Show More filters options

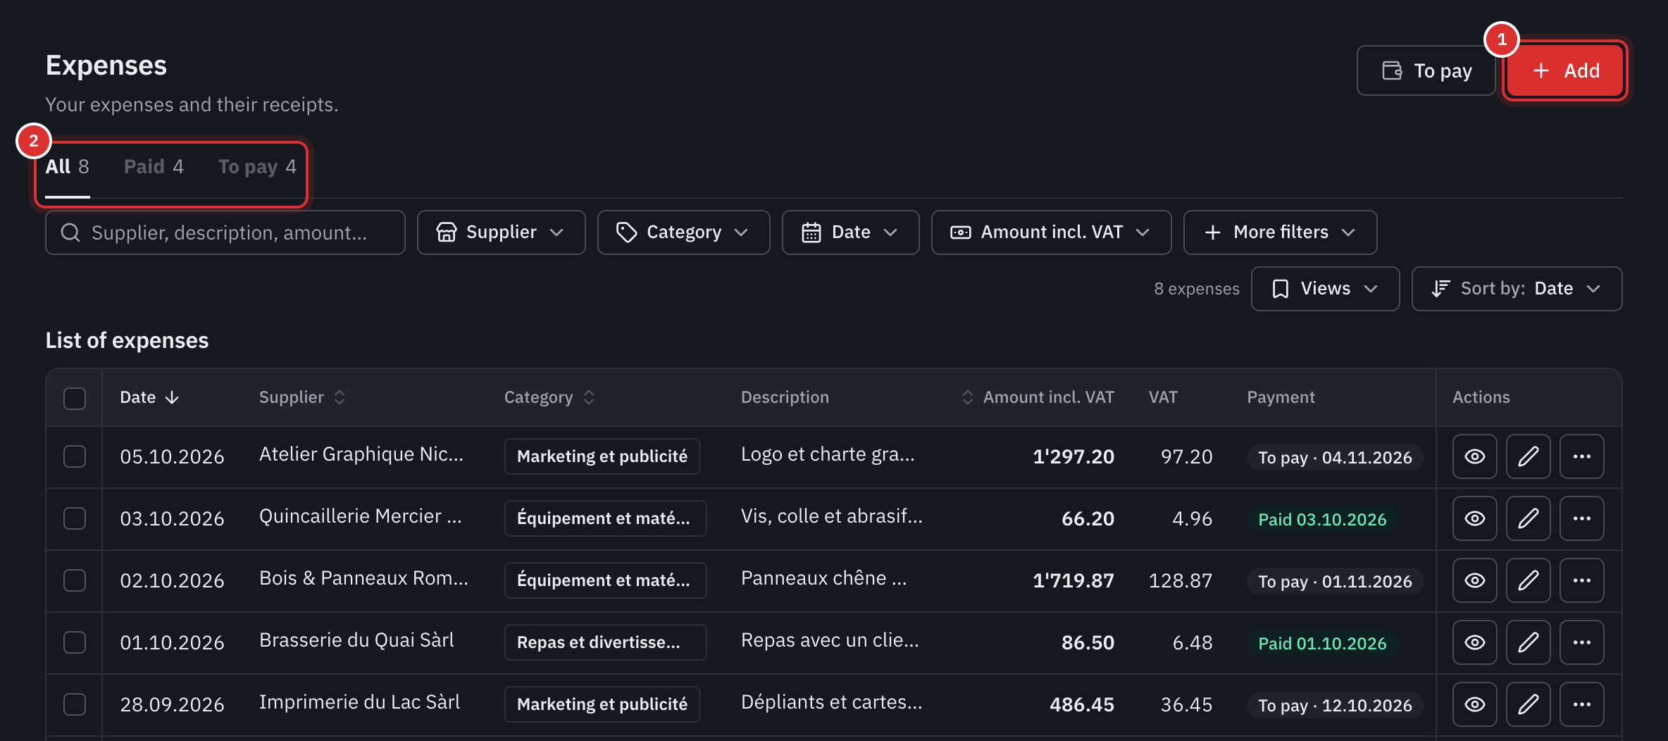pos(1280,232)
